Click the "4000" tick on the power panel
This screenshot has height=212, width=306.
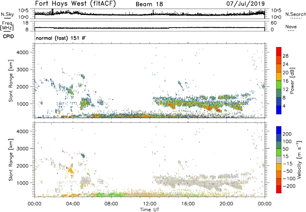[x=23, y=52]
